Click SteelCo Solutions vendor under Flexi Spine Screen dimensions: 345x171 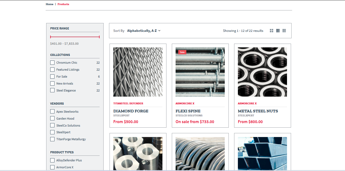pos(189,116)
